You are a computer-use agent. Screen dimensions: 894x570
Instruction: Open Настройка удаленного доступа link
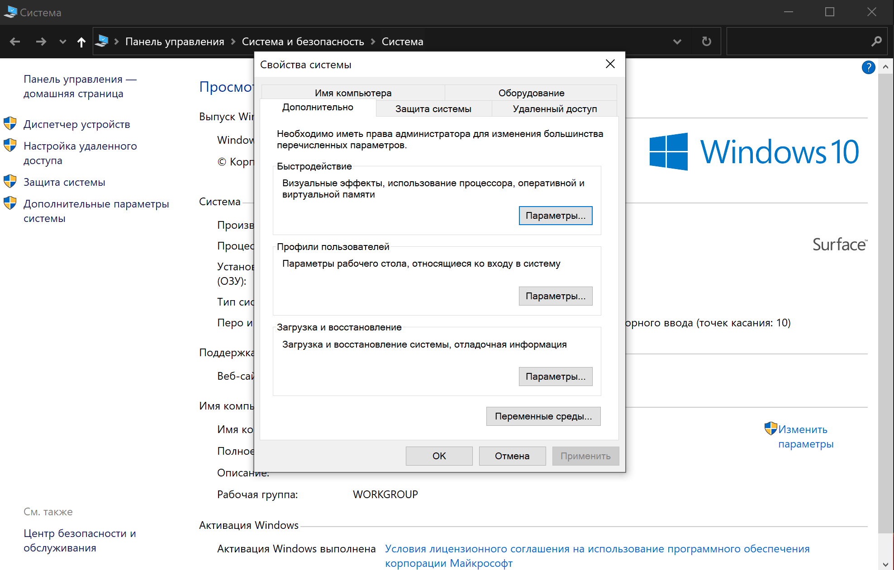[x=80, y=153]
